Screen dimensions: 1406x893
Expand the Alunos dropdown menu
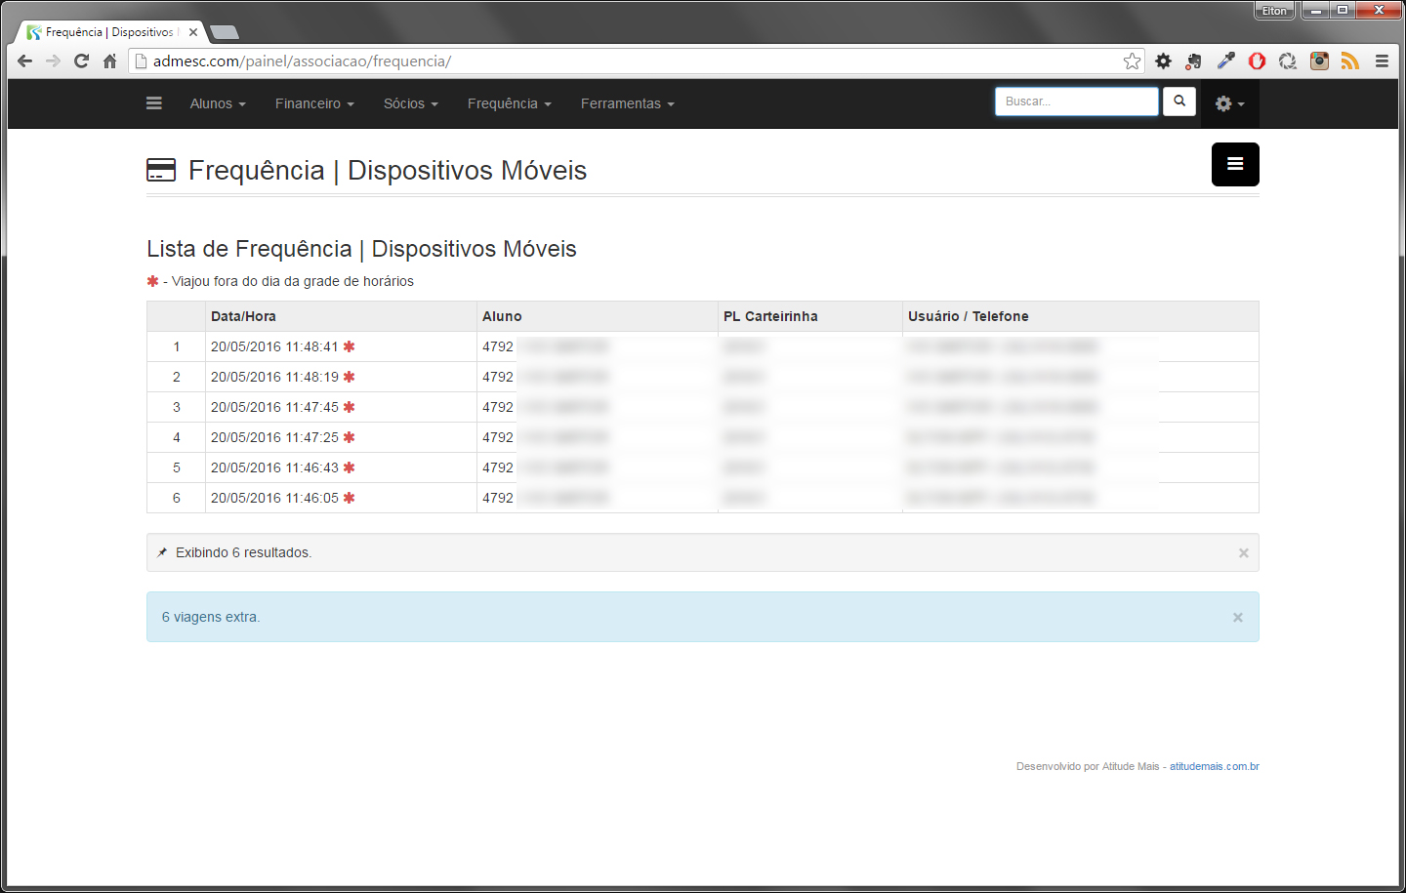click(x=217, y=103)
